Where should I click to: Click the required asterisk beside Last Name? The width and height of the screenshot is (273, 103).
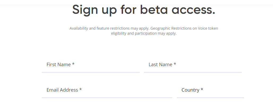coord(175,64)
